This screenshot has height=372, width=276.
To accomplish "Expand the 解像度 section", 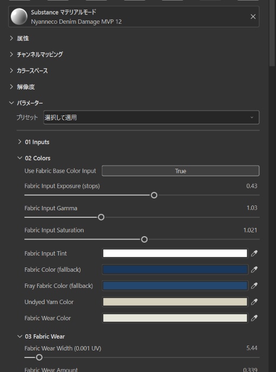I will pyautogui.click(x=11, y=87).
